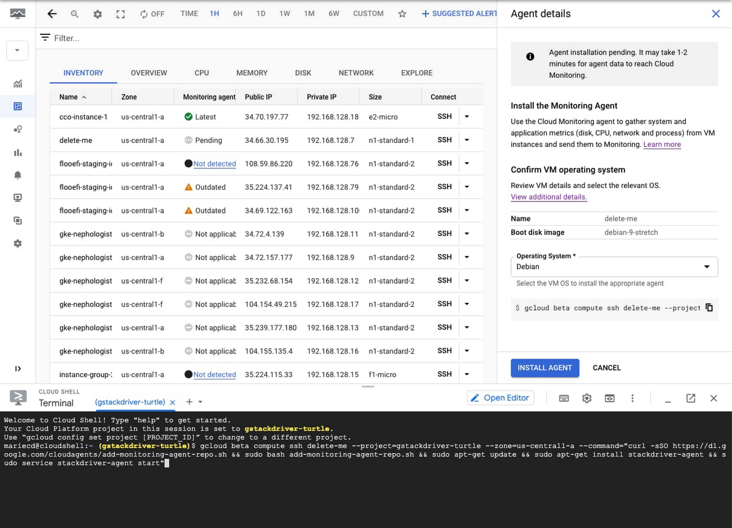Viewport: 732px width, 528px height.
Task: Open SSH options dropdown for cco-instance-1
Action: point(467,117)
